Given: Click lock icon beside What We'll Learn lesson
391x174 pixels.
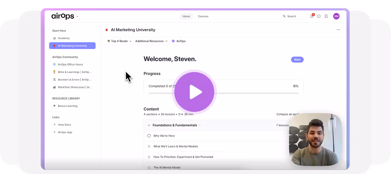Looking at the screenshot, I should coord(149,146).
